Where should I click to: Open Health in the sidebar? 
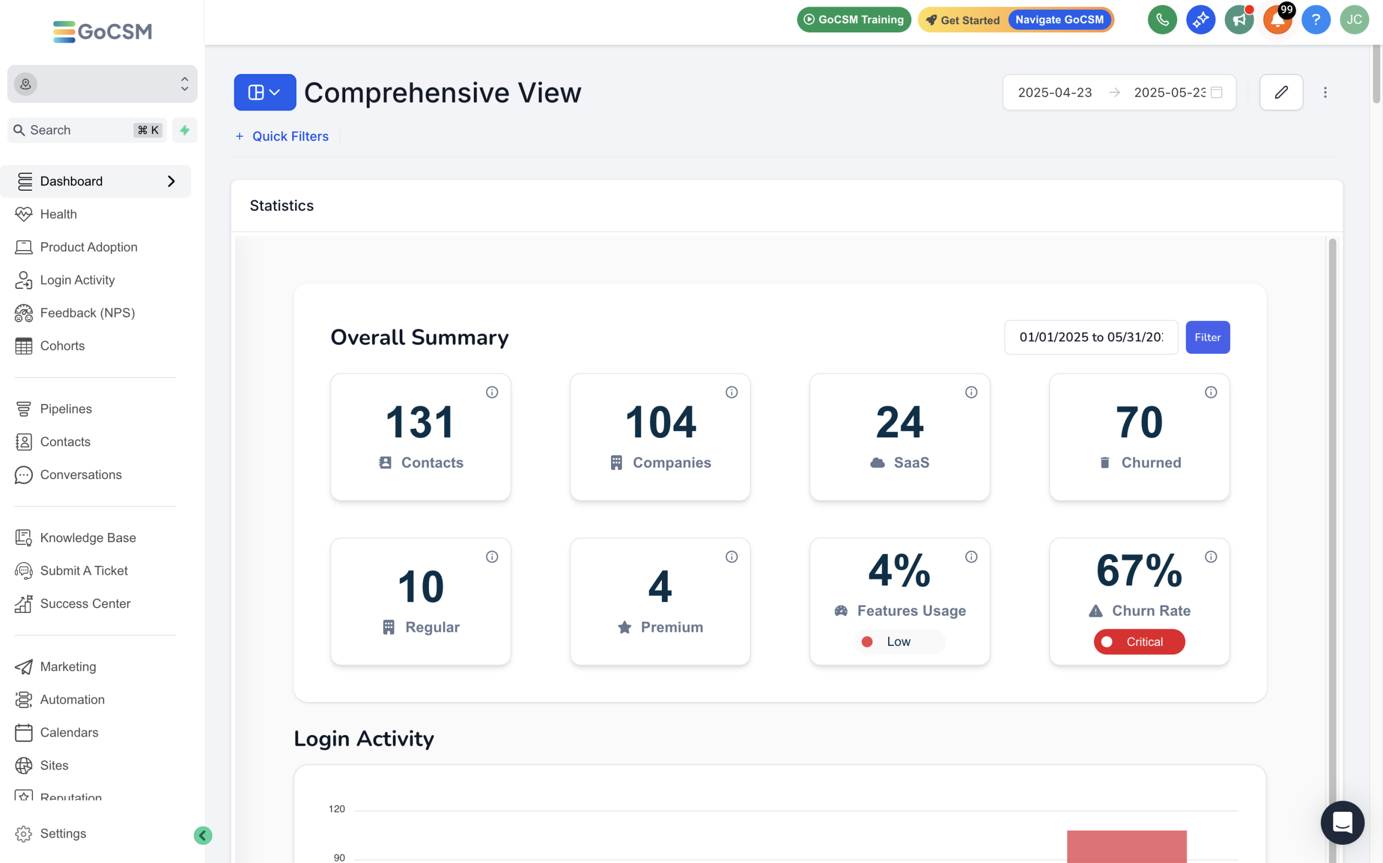click(x=95, y=214)
